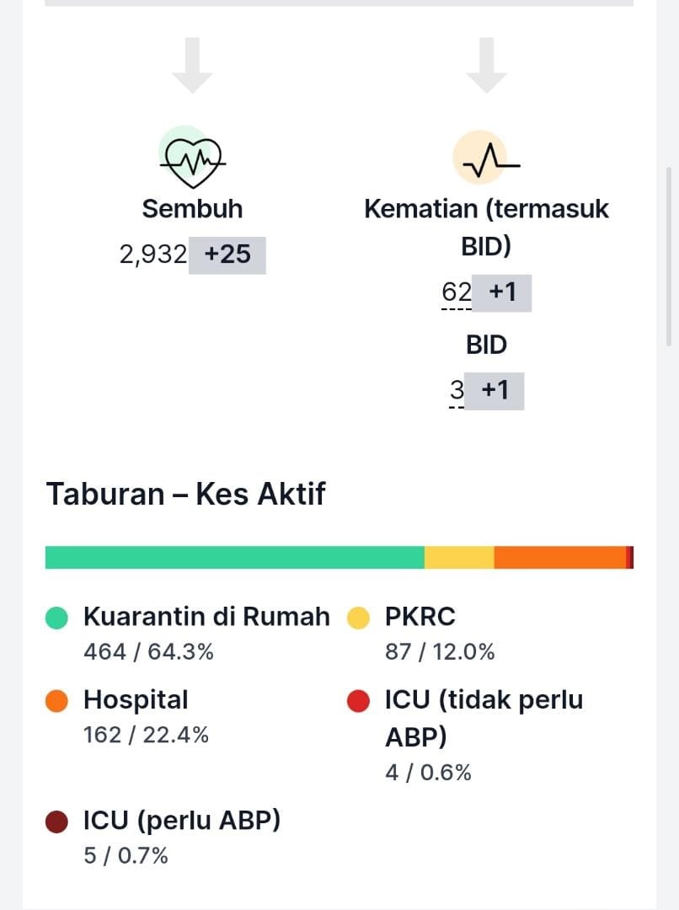This screenshot has height=910, width=679.
Task: Click the down arrow above Kematian
Action: coord(486,65)
